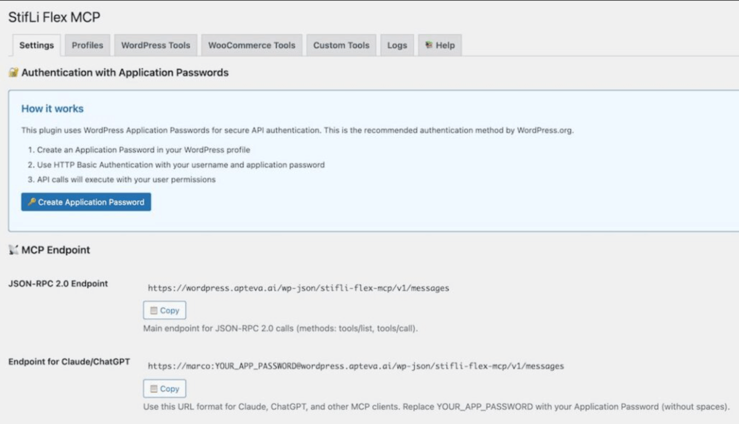The width and height of the screenshot is (739, 424).
Task: Click 'Endpoint for Claude/ChatGPT' label
Action: (x=69, y=362)
